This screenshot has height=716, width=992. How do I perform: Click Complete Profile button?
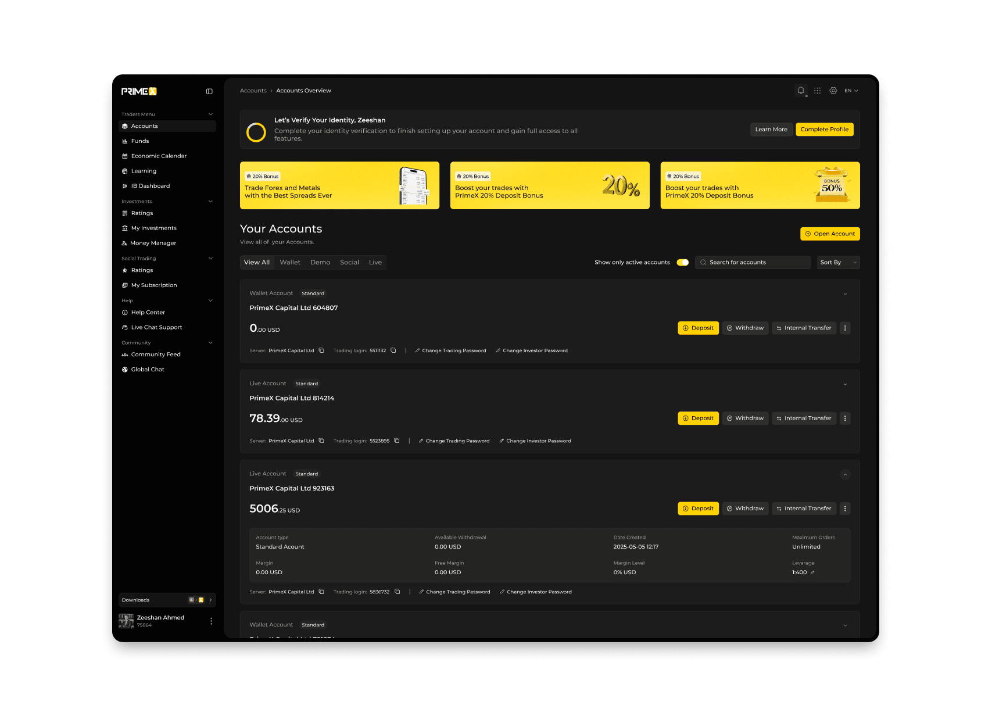click(825, 130)
